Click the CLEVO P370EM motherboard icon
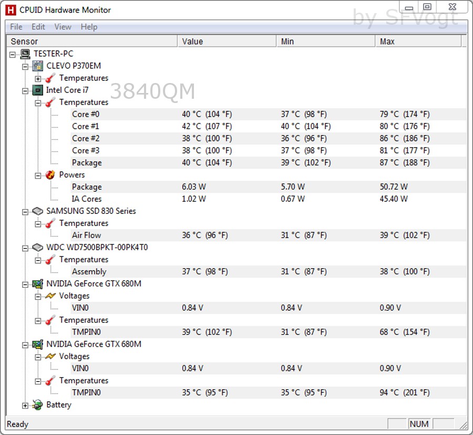 coord(38,66)
